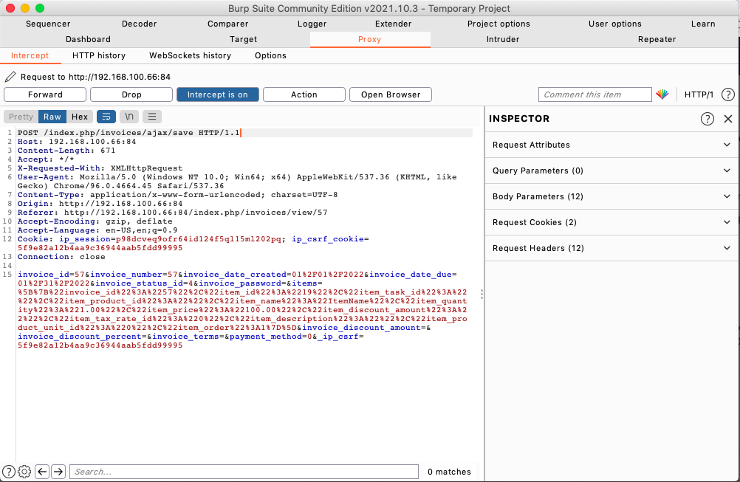This screenshot has height=482, width=740.
Task: Show non-printable characters with \n button
Action: coord(129,117)
